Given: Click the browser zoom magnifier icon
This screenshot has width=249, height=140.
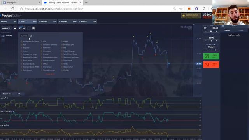Looking at the screenshot, I should click(175, 9).
